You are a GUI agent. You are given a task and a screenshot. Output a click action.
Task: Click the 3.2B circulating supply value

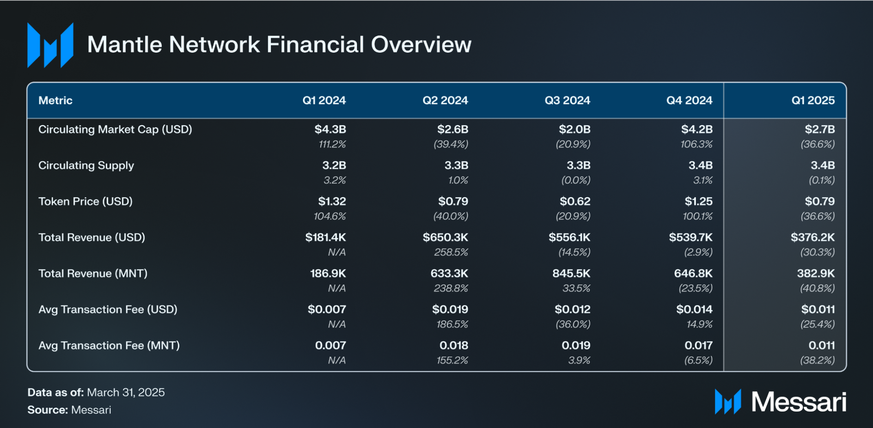pos(334,165)
